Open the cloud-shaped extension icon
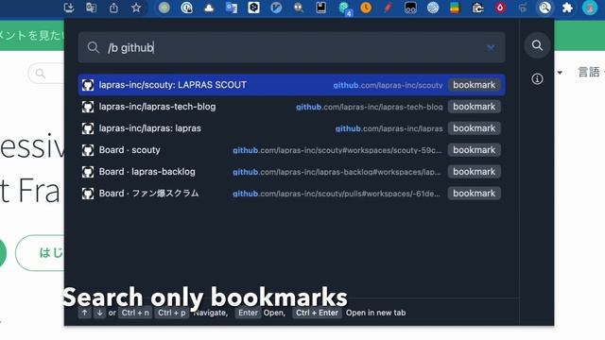The image size is (605, 340). [x=209, y=8]
